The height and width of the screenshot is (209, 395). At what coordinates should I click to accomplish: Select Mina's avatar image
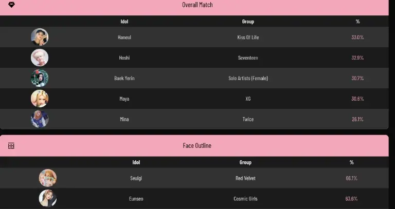(40, 119)
